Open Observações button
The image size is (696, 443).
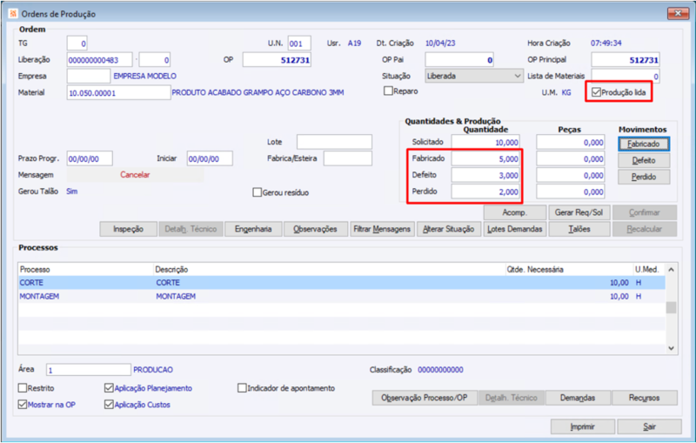315,229
